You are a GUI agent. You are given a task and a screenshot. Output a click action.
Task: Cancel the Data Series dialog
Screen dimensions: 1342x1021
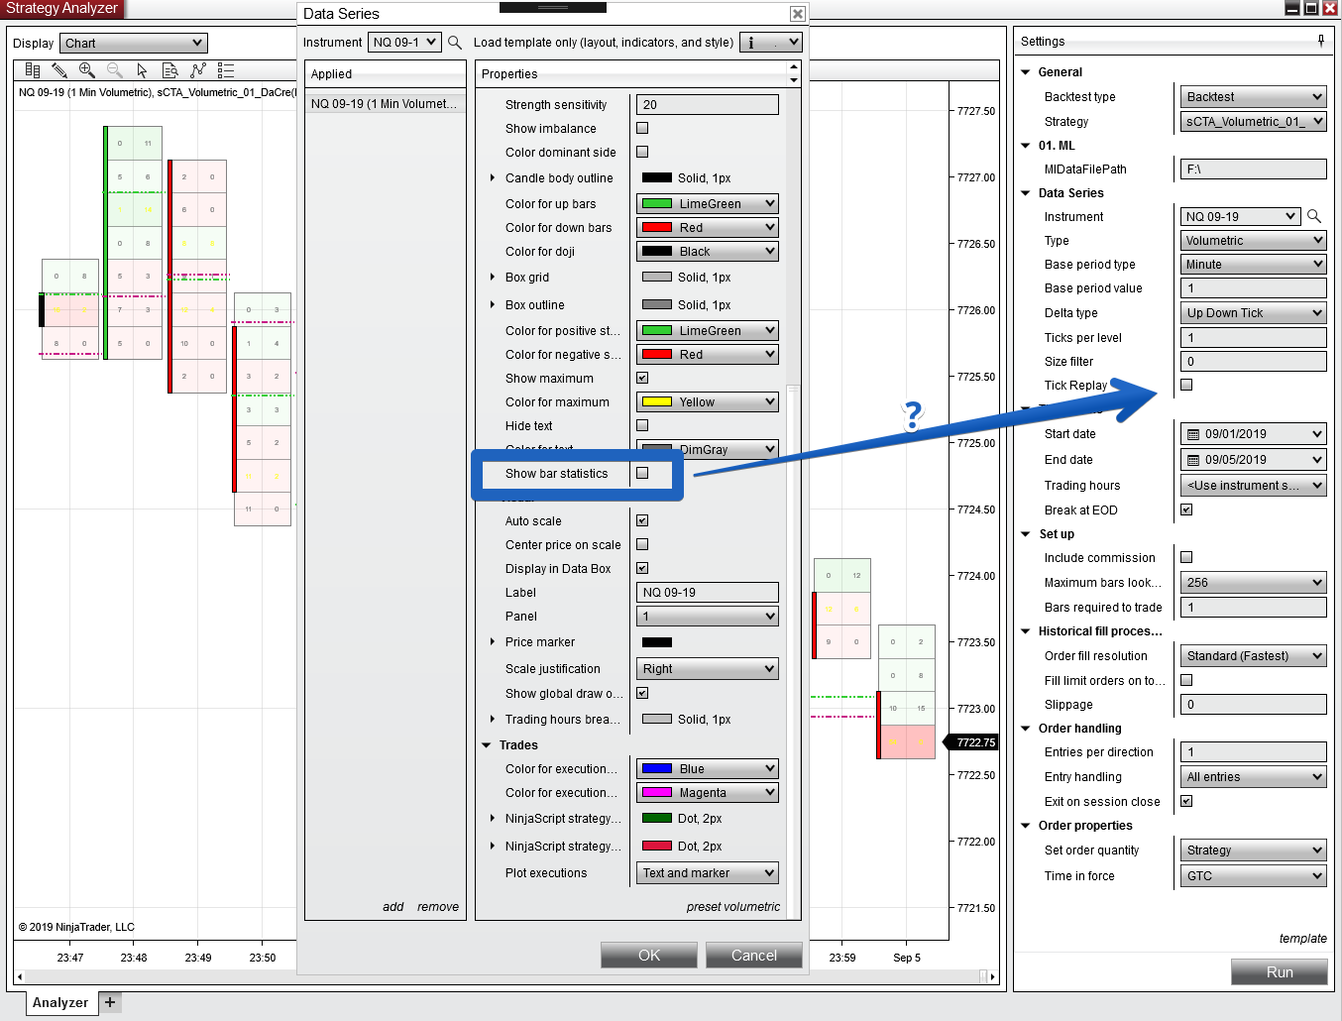pos(754,955)
